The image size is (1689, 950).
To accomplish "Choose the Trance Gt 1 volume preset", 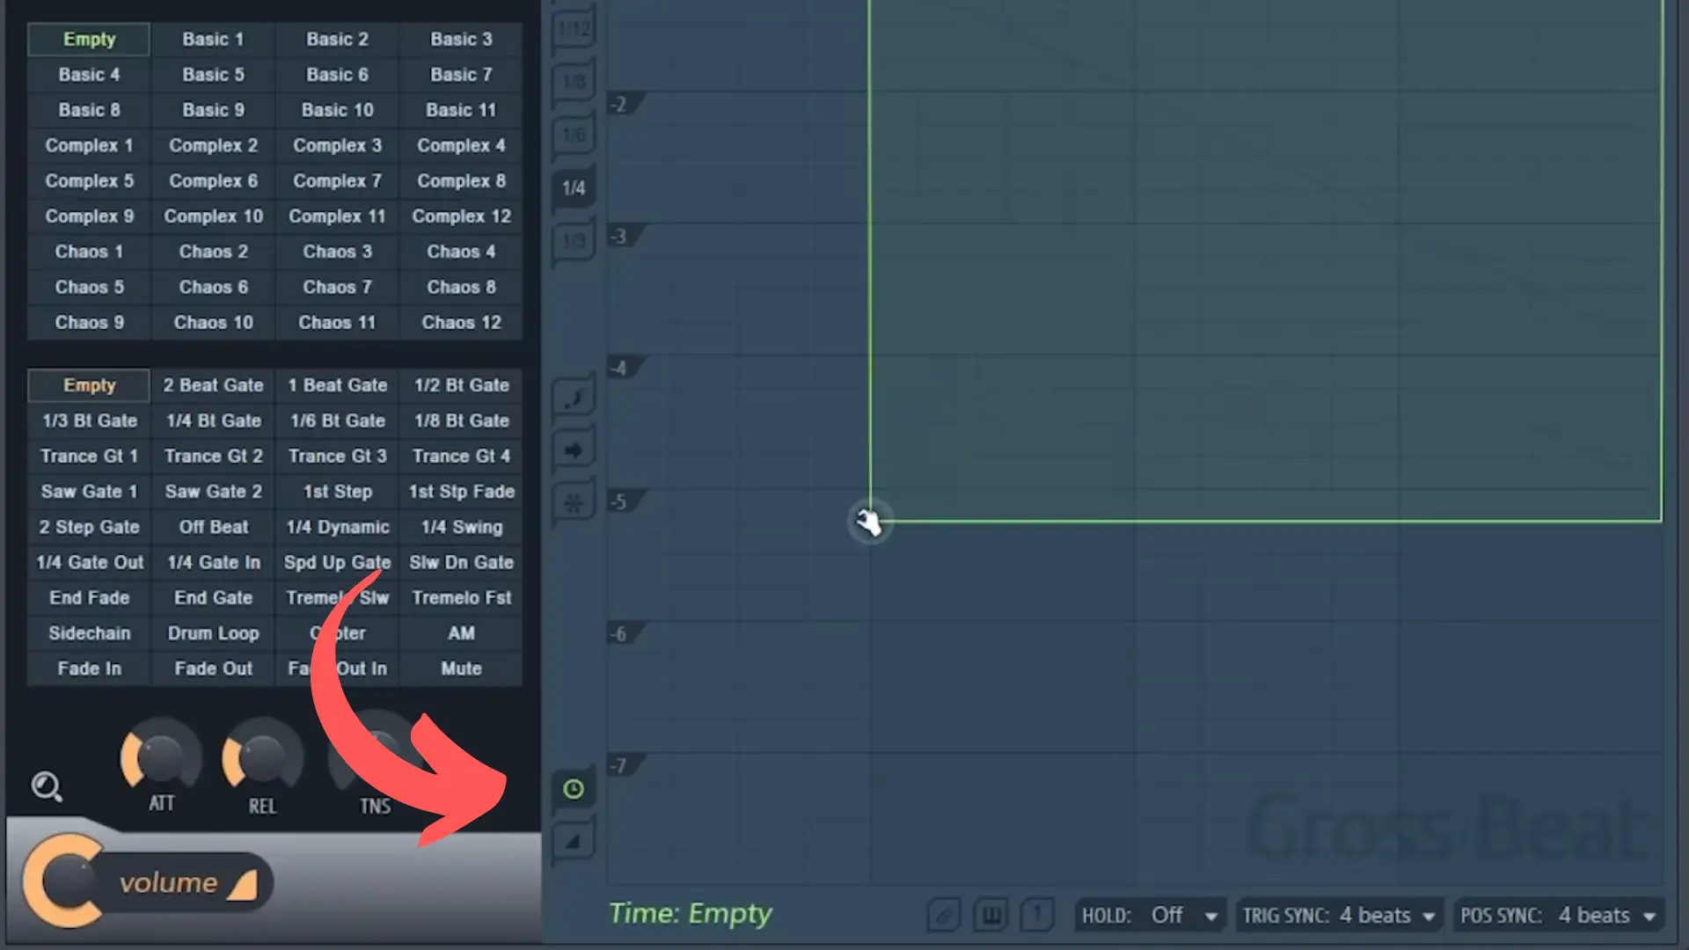I will (x=90, y=456).
